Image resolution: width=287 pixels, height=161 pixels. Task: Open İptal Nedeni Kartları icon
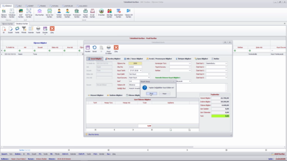pos(118,13)
